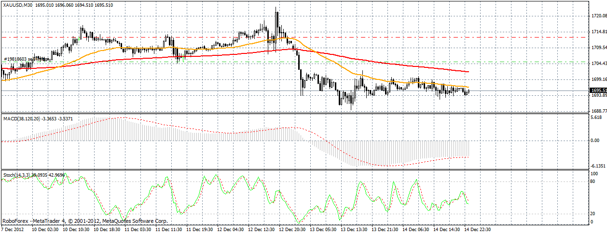Click the current price tag 1695.51

(598, 90)
